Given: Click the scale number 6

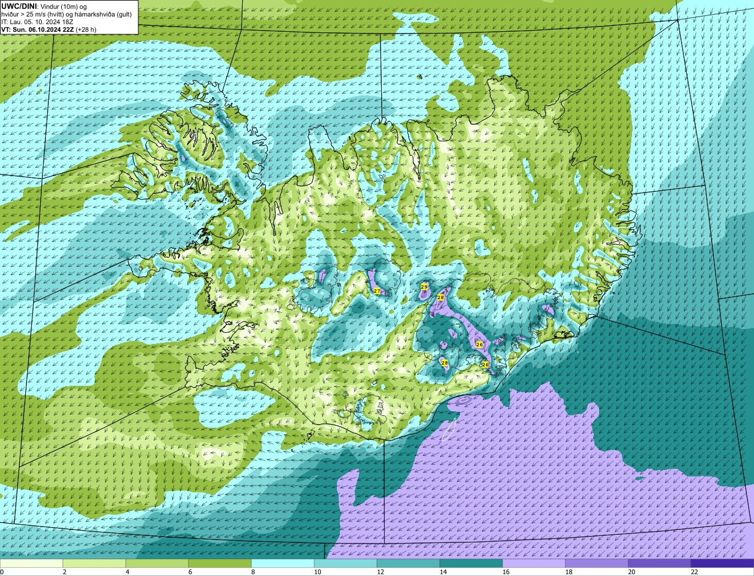Looking at the screenshot, I should [x=190, y=572].
